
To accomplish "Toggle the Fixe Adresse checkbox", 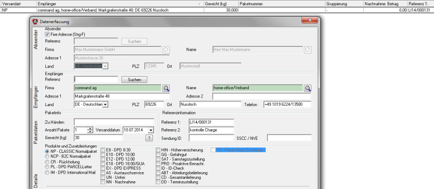I will (x=47, y=35).
